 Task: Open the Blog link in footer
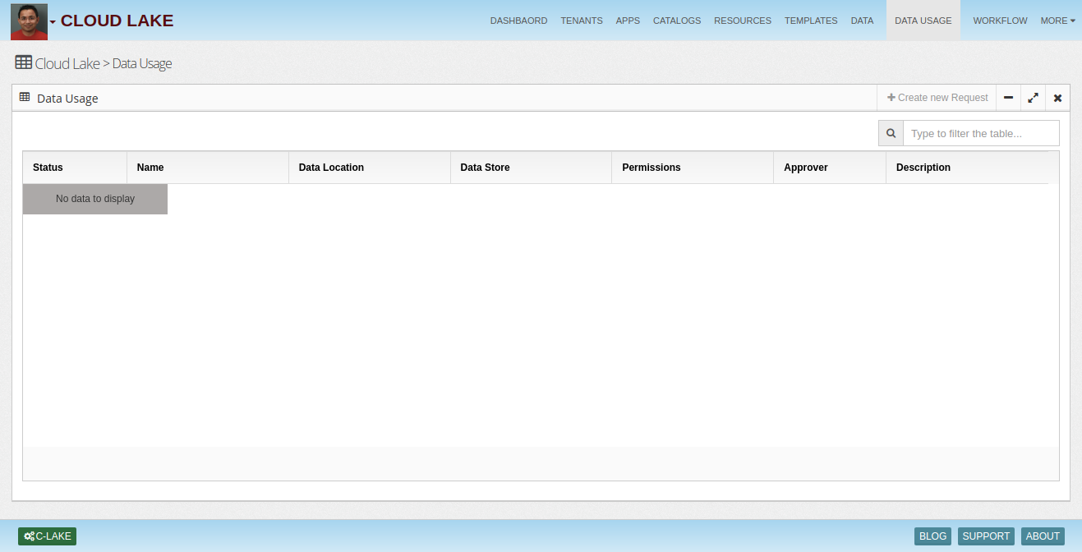pos(932,536)
